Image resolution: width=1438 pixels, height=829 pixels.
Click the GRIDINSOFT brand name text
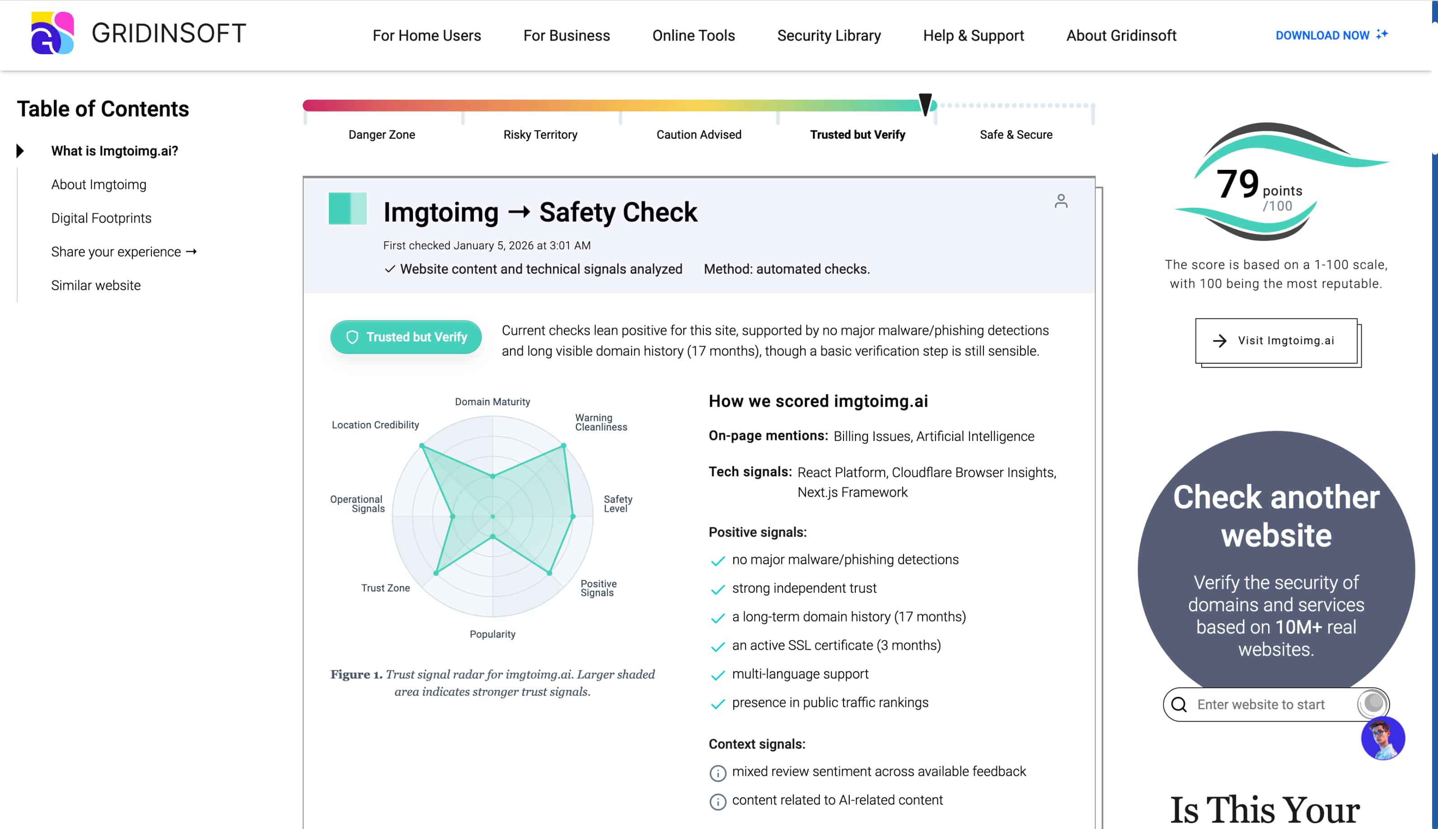(169, 33)
